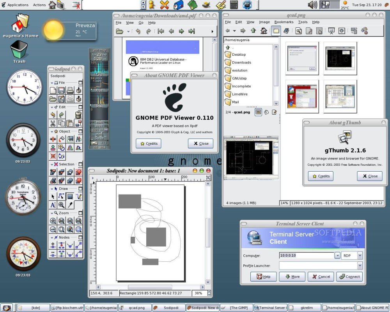Select the Node edit tool in Sodipodi Draw

coord(62,197)
